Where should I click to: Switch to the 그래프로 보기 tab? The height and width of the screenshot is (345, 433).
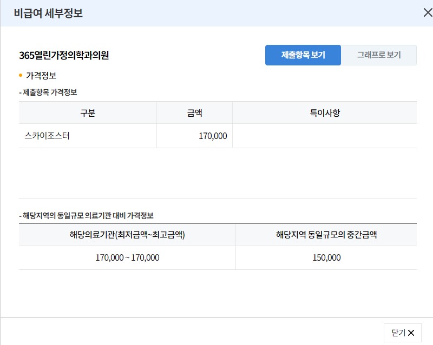378,55
